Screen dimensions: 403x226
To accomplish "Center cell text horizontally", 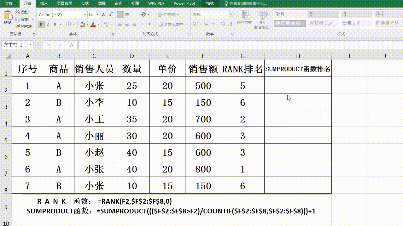I will pos(127,24).
